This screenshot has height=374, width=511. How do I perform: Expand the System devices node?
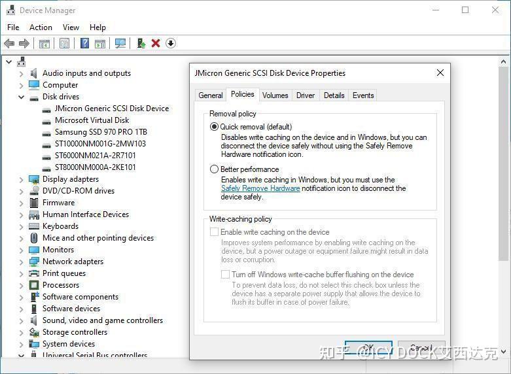21,345
